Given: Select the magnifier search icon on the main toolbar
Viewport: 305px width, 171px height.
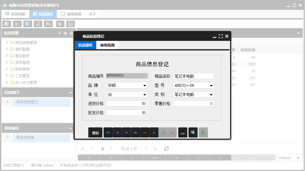Looking at the screenshot, I should 6,24.
